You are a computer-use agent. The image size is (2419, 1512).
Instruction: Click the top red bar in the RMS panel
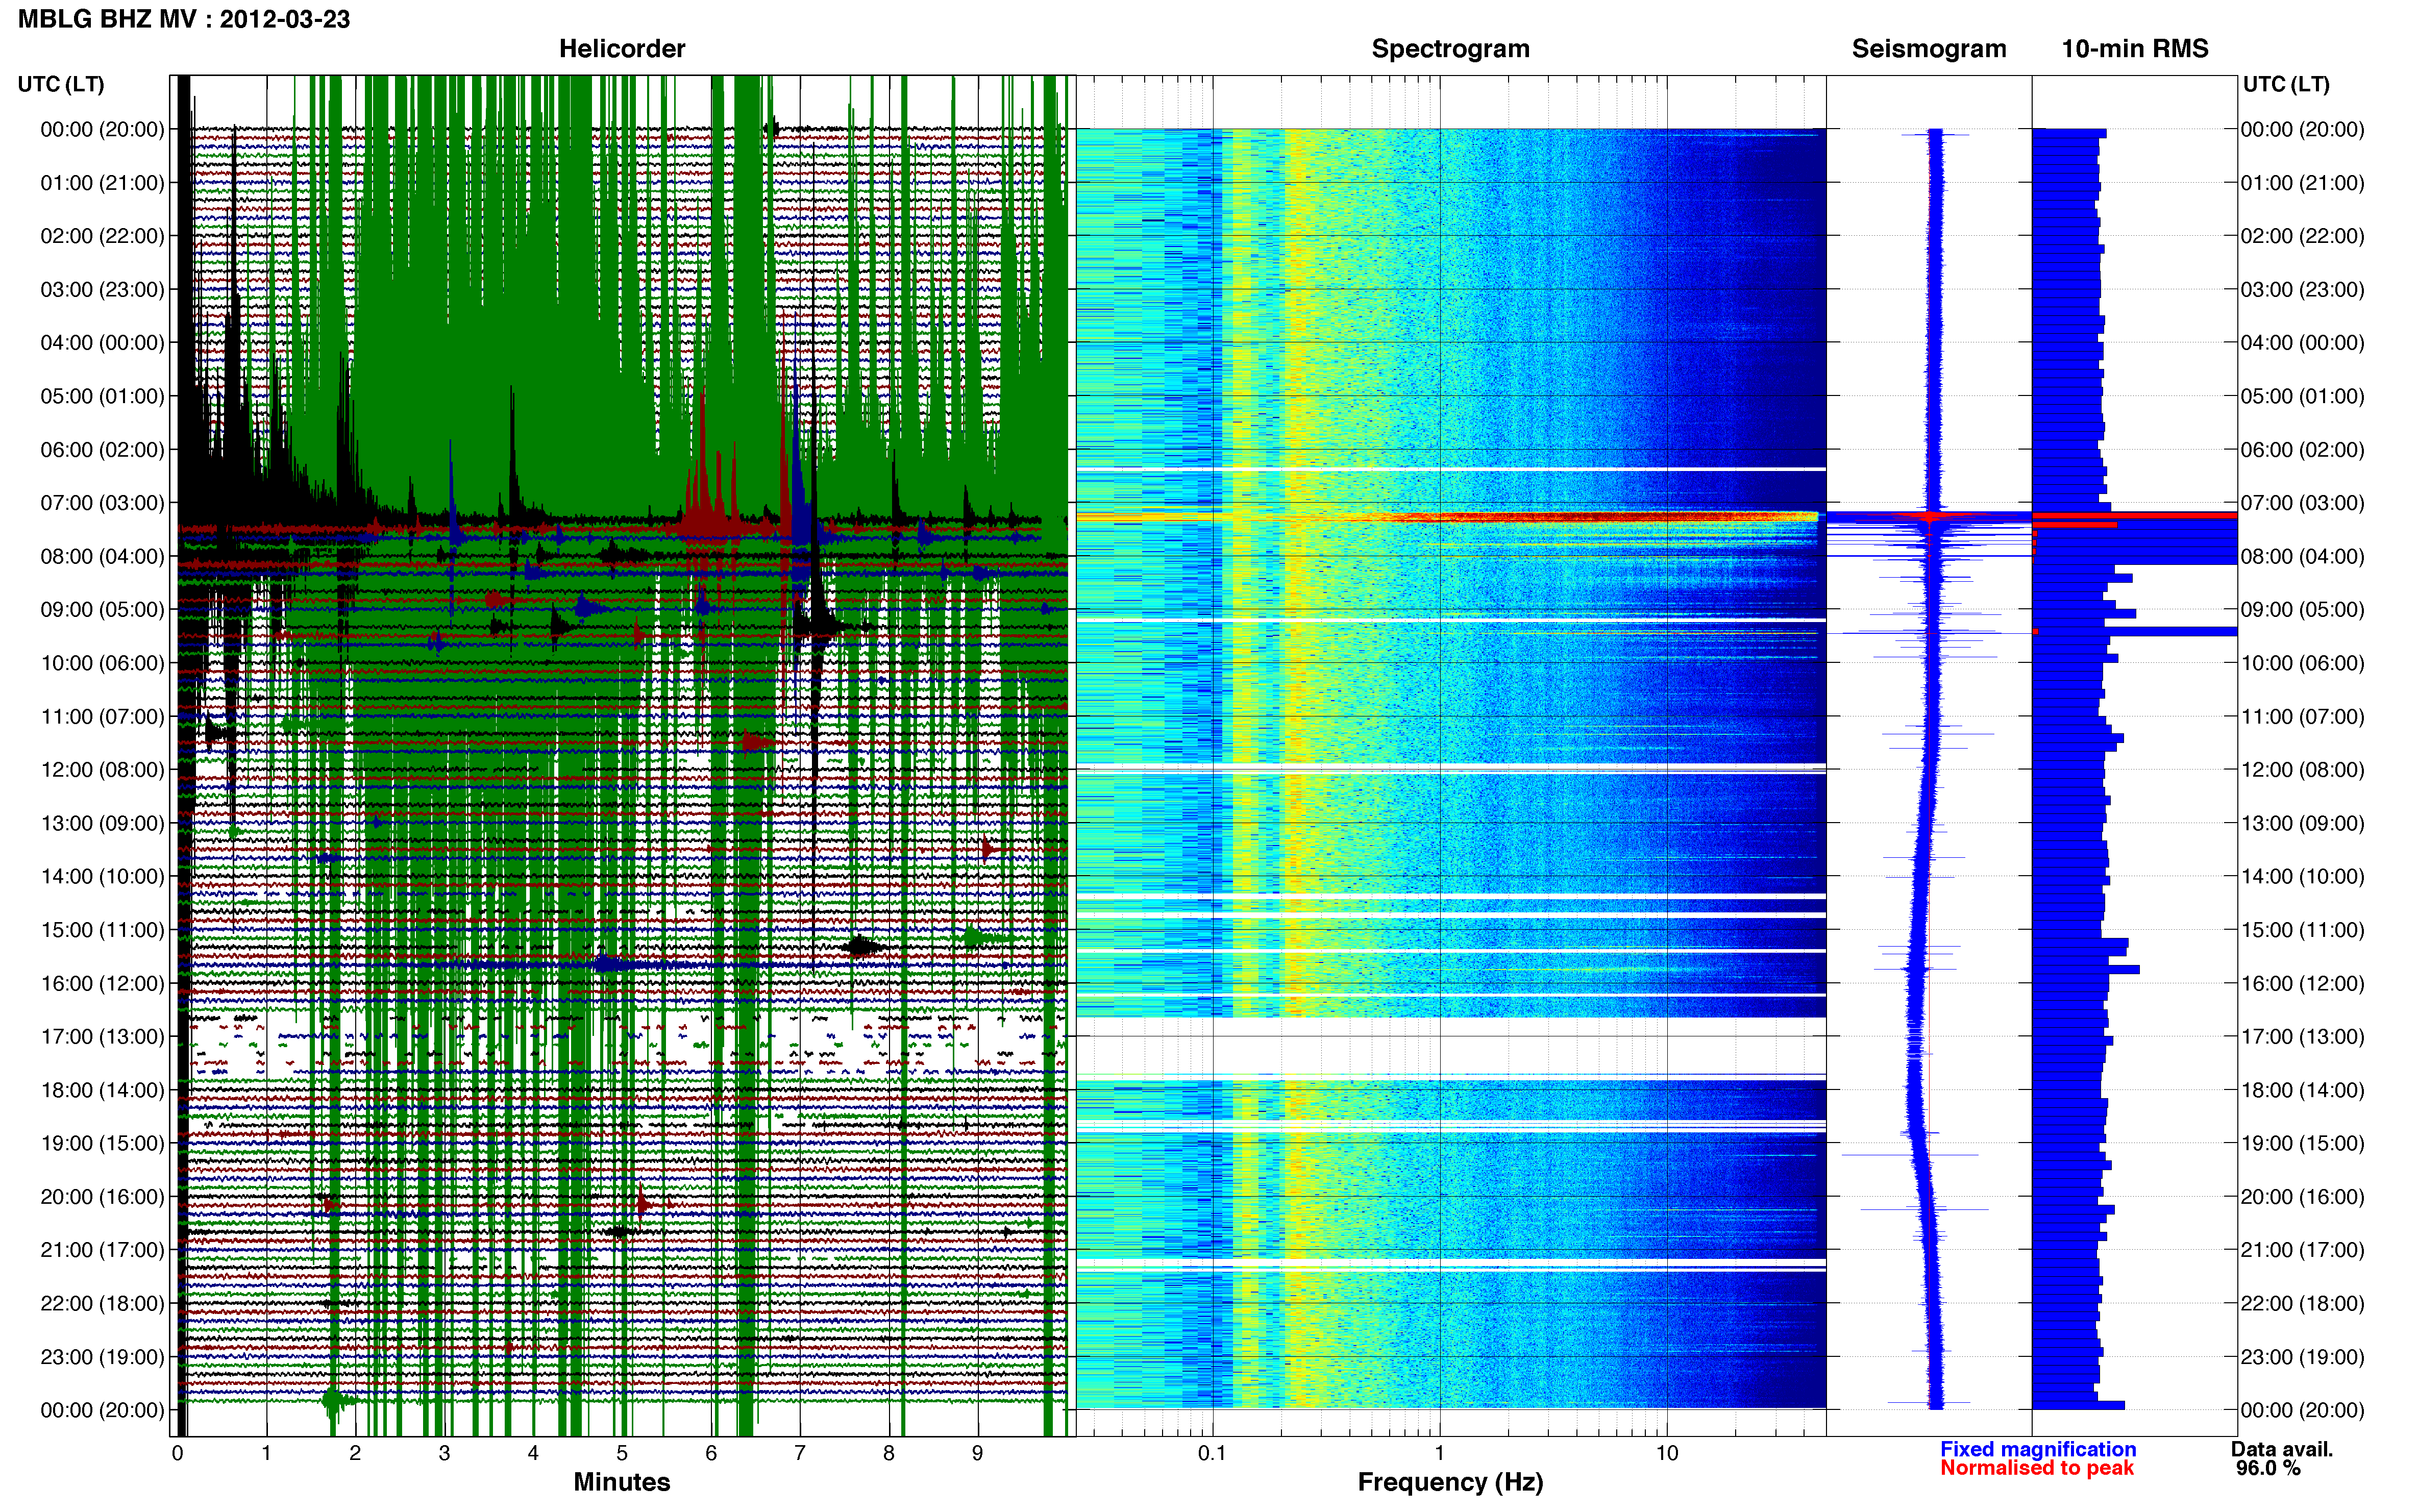[x=2134, y=515]
